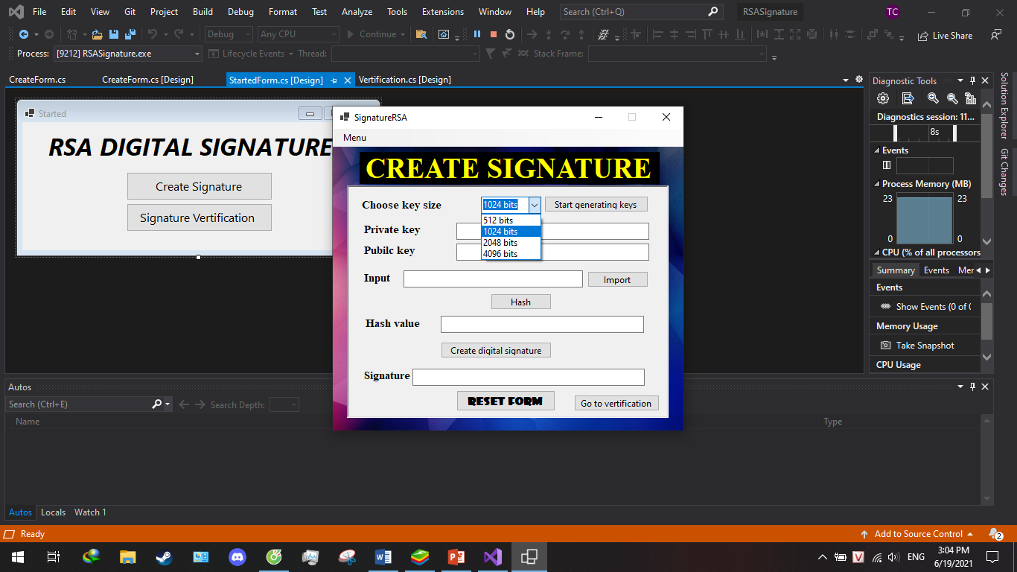Click Start generating keys button
Image resolution: width=1017 pixels, height=572 pixels.
(x=596, y=205)
